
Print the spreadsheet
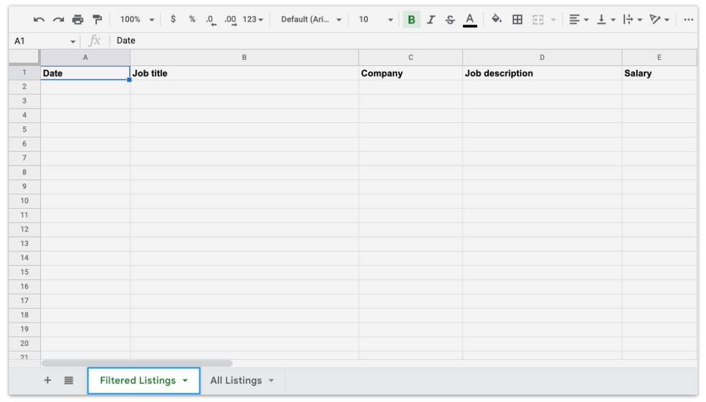pyautogui.click(x=77, y=19)
